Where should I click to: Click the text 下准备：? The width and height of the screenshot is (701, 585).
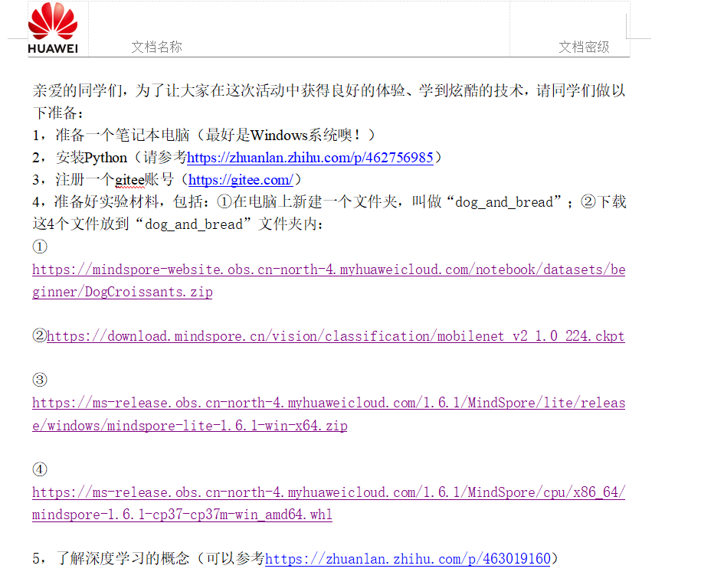click(58, 113)
